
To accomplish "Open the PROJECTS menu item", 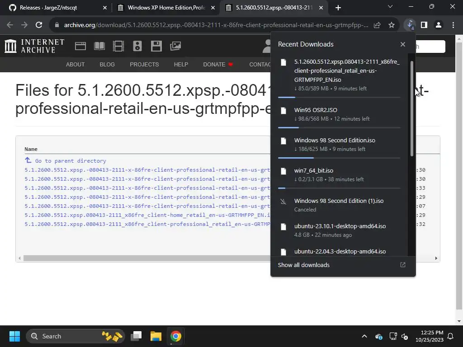I will tap(144, 64).
